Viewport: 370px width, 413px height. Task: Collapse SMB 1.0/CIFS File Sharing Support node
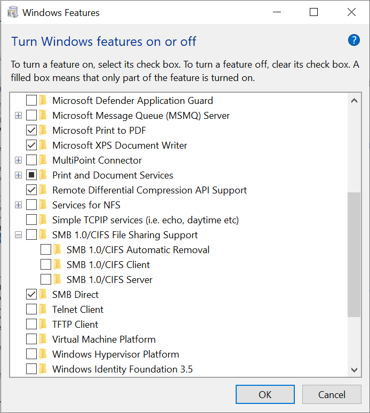point(18,234)
